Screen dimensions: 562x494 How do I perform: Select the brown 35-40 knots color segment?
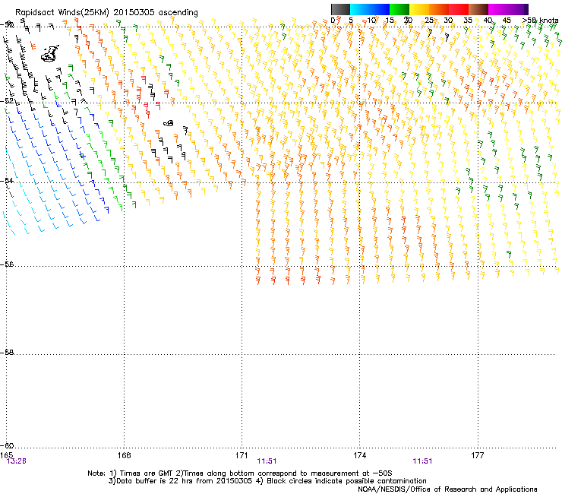point(478,9)
